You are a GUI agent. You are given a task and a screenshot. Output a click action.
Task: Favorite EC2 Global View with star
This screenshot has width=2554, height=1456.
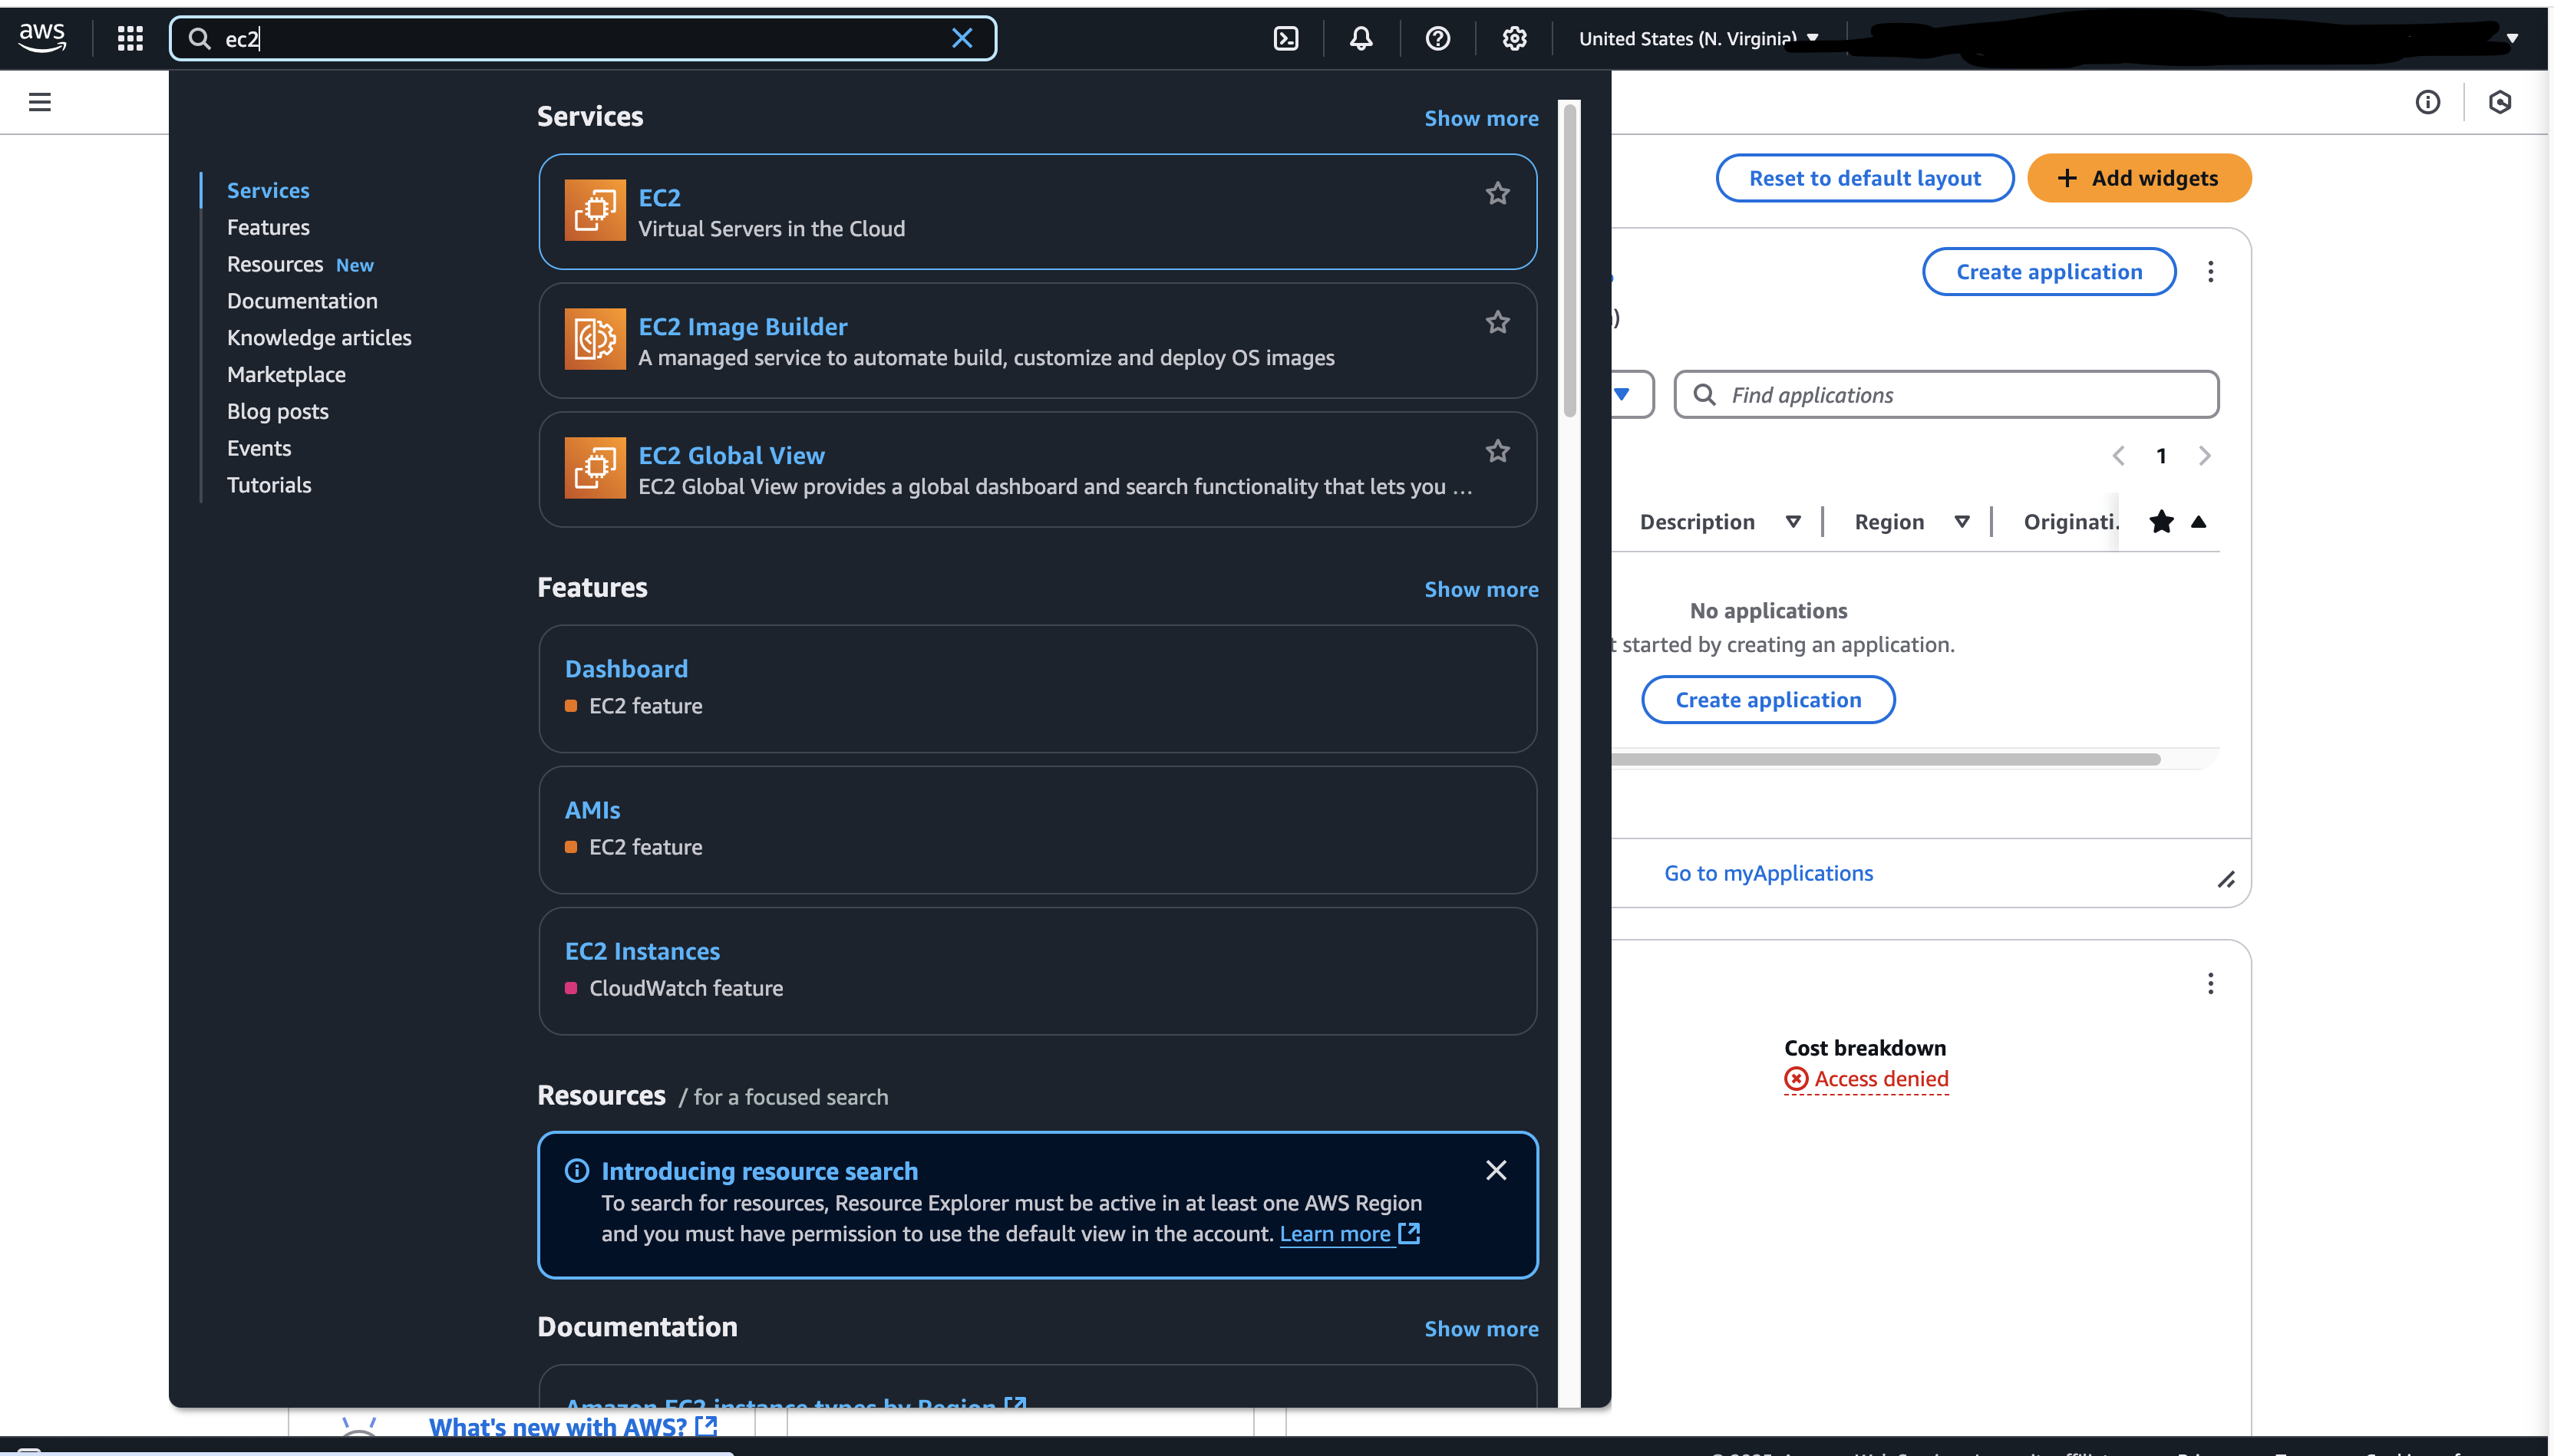click(x=1496, y=451)
